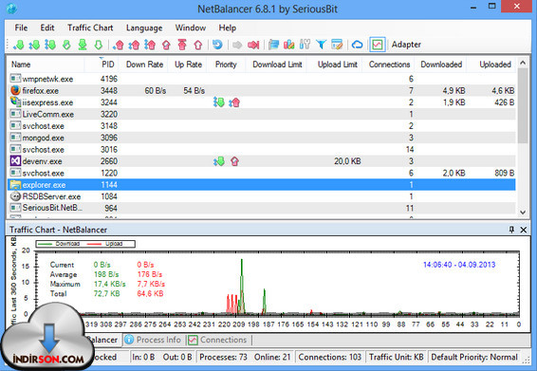Click the outlined red upload arrow icon
The height and width of the screenshot is (371, 537).
pyautogui.click(x=198, y=45)
